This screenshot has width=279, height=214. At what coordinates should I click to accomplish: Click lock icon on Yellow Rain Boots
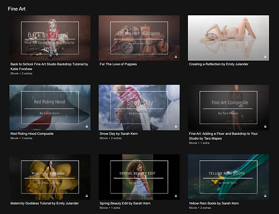pyautogui.click(x=265, y=196)
